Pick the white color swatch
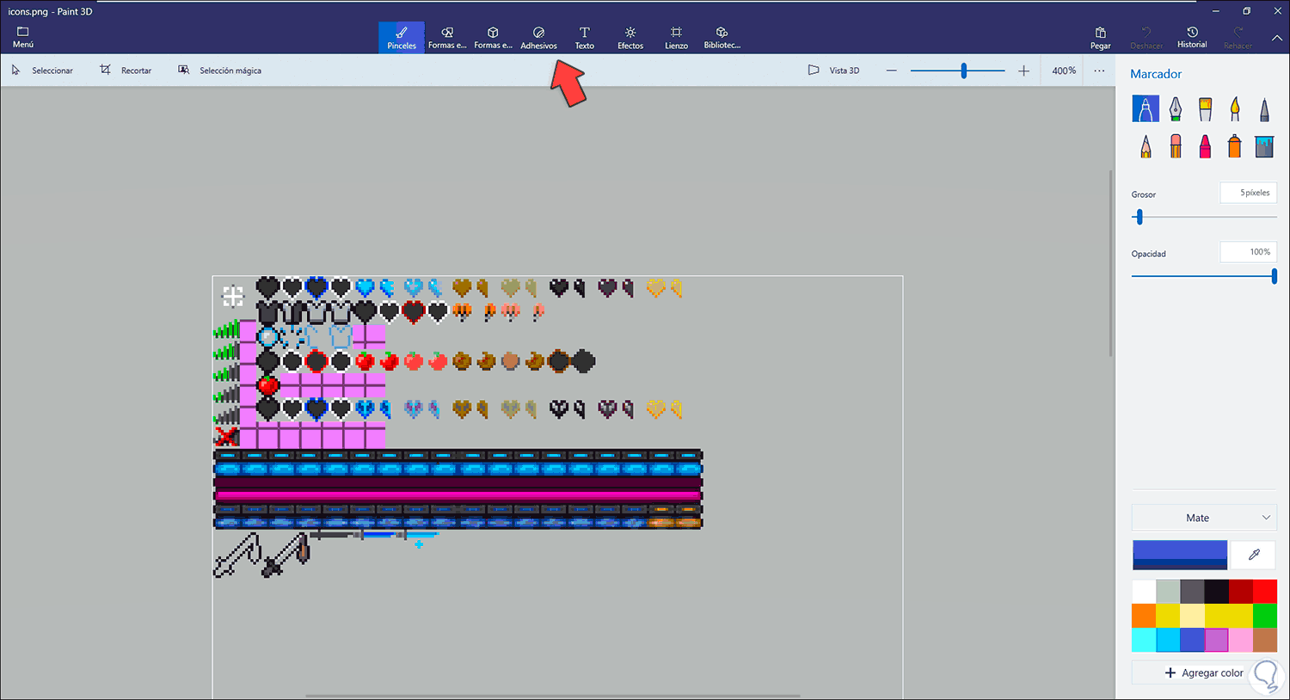This screenshot has width=1290, height=700. point(1144,592)
